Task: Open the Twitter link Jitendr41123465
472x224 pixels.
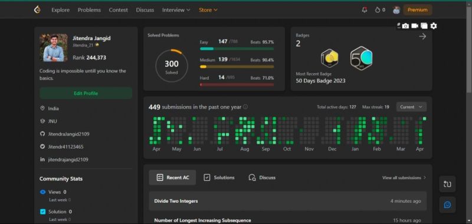Action: (x=65, y=147)
